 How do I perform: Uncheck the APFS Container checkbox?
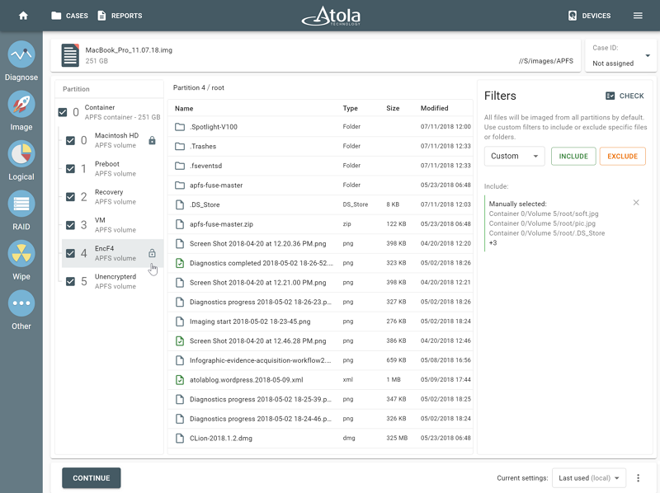[x=63, y=112]
